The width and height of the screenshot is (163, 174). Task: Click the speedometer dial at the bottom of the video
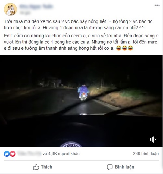(x=71, y=144)
